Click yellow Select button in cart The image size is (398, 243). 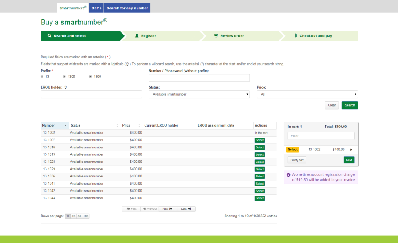click(x=293, y=150)
